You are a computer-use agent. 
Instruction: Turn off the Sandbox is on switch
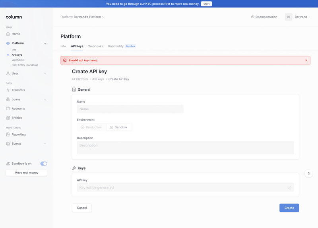click(44, 164)
